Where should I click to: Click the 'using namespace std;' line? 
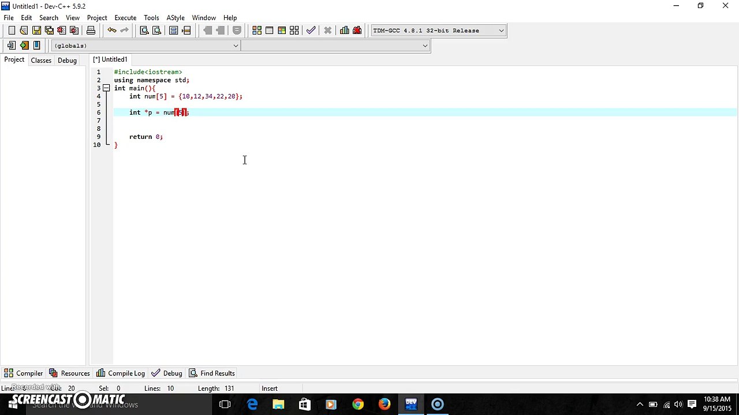pos(151,80)
